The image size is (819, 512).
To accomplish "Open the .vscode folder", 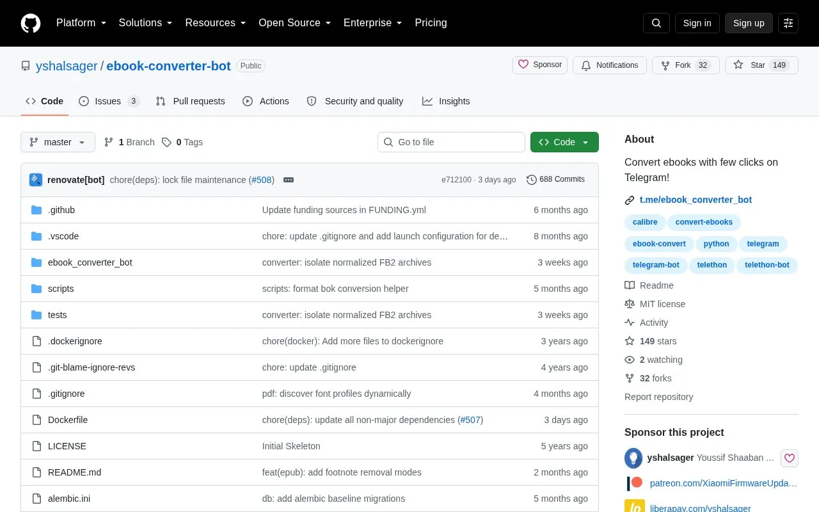I will point(63,236).
